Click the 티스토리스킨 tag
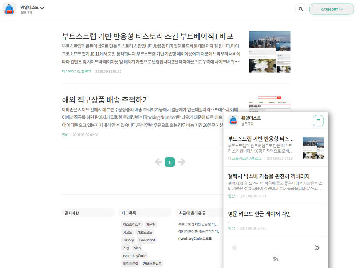This screenshot has width=357, height=268. [x=132, y=224]
